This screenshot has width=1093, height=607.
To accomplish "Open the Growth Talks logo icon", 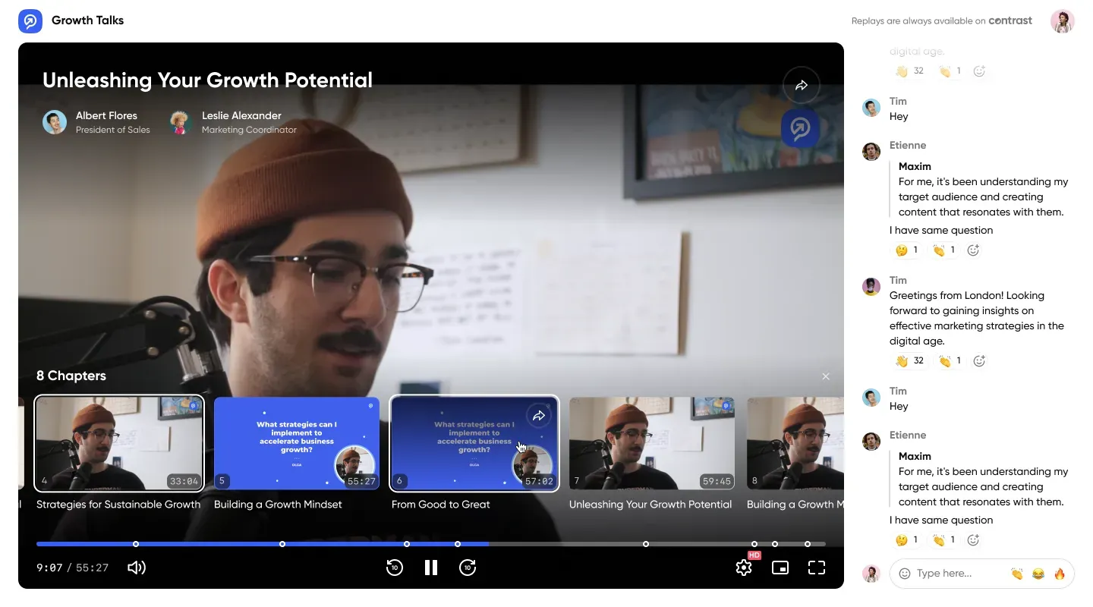I will tap(30, 20).
